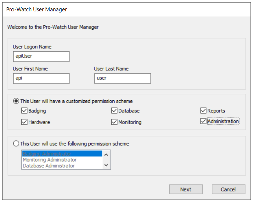Click the scheme list scroll-up arrow

(x=106, y=155)
